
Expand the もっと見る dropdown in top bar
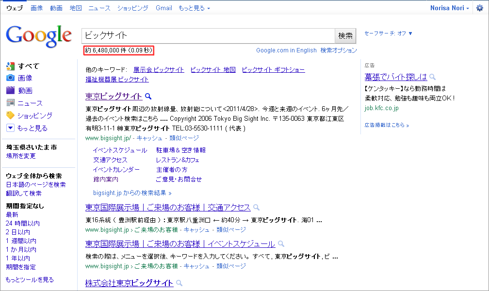coord(194,8)
